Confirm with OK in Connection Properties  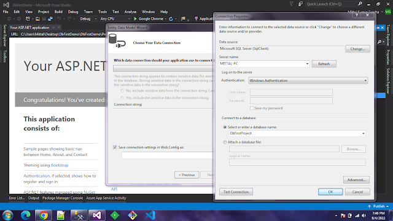(330, 192)
